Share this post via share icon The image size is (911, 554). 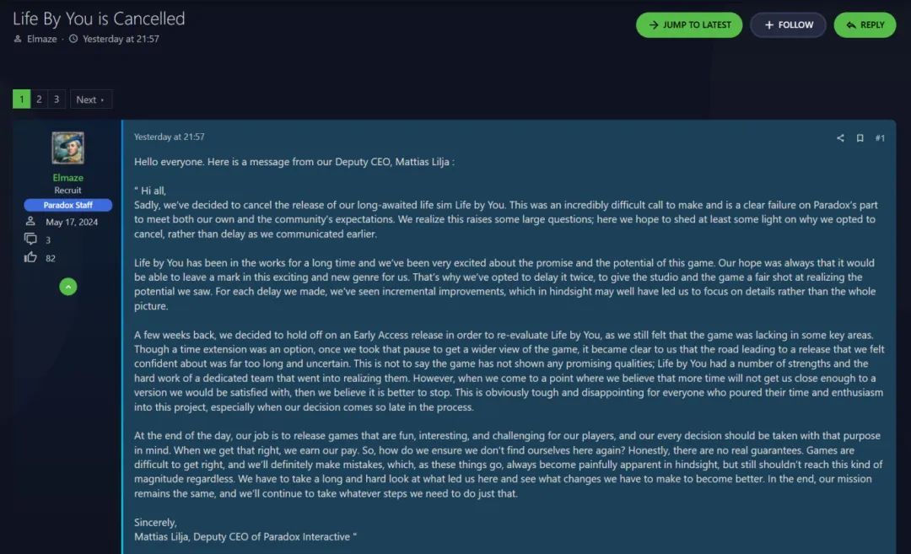point(840,138)
